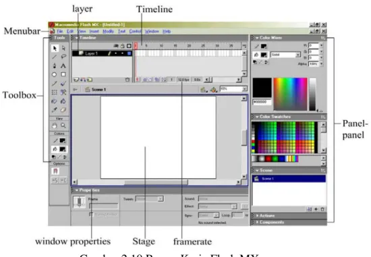Image resolution: width=371 pixels, height=257 pixels.
Task: Open the stage zoom percentage dropdown
Action: point(245,89)
